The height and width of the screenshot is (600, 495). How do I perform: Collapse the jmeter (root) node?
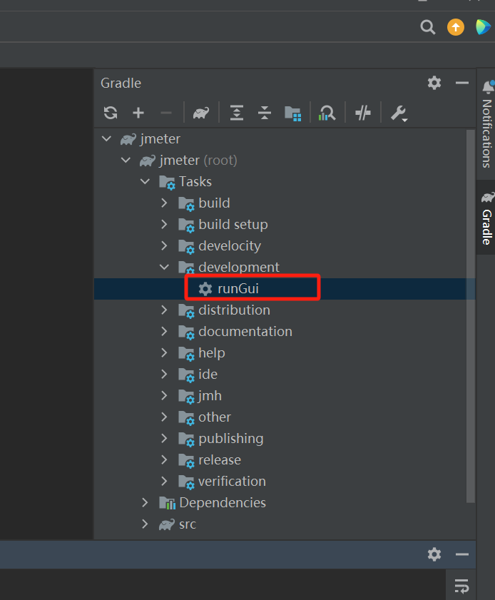(126, 160)
